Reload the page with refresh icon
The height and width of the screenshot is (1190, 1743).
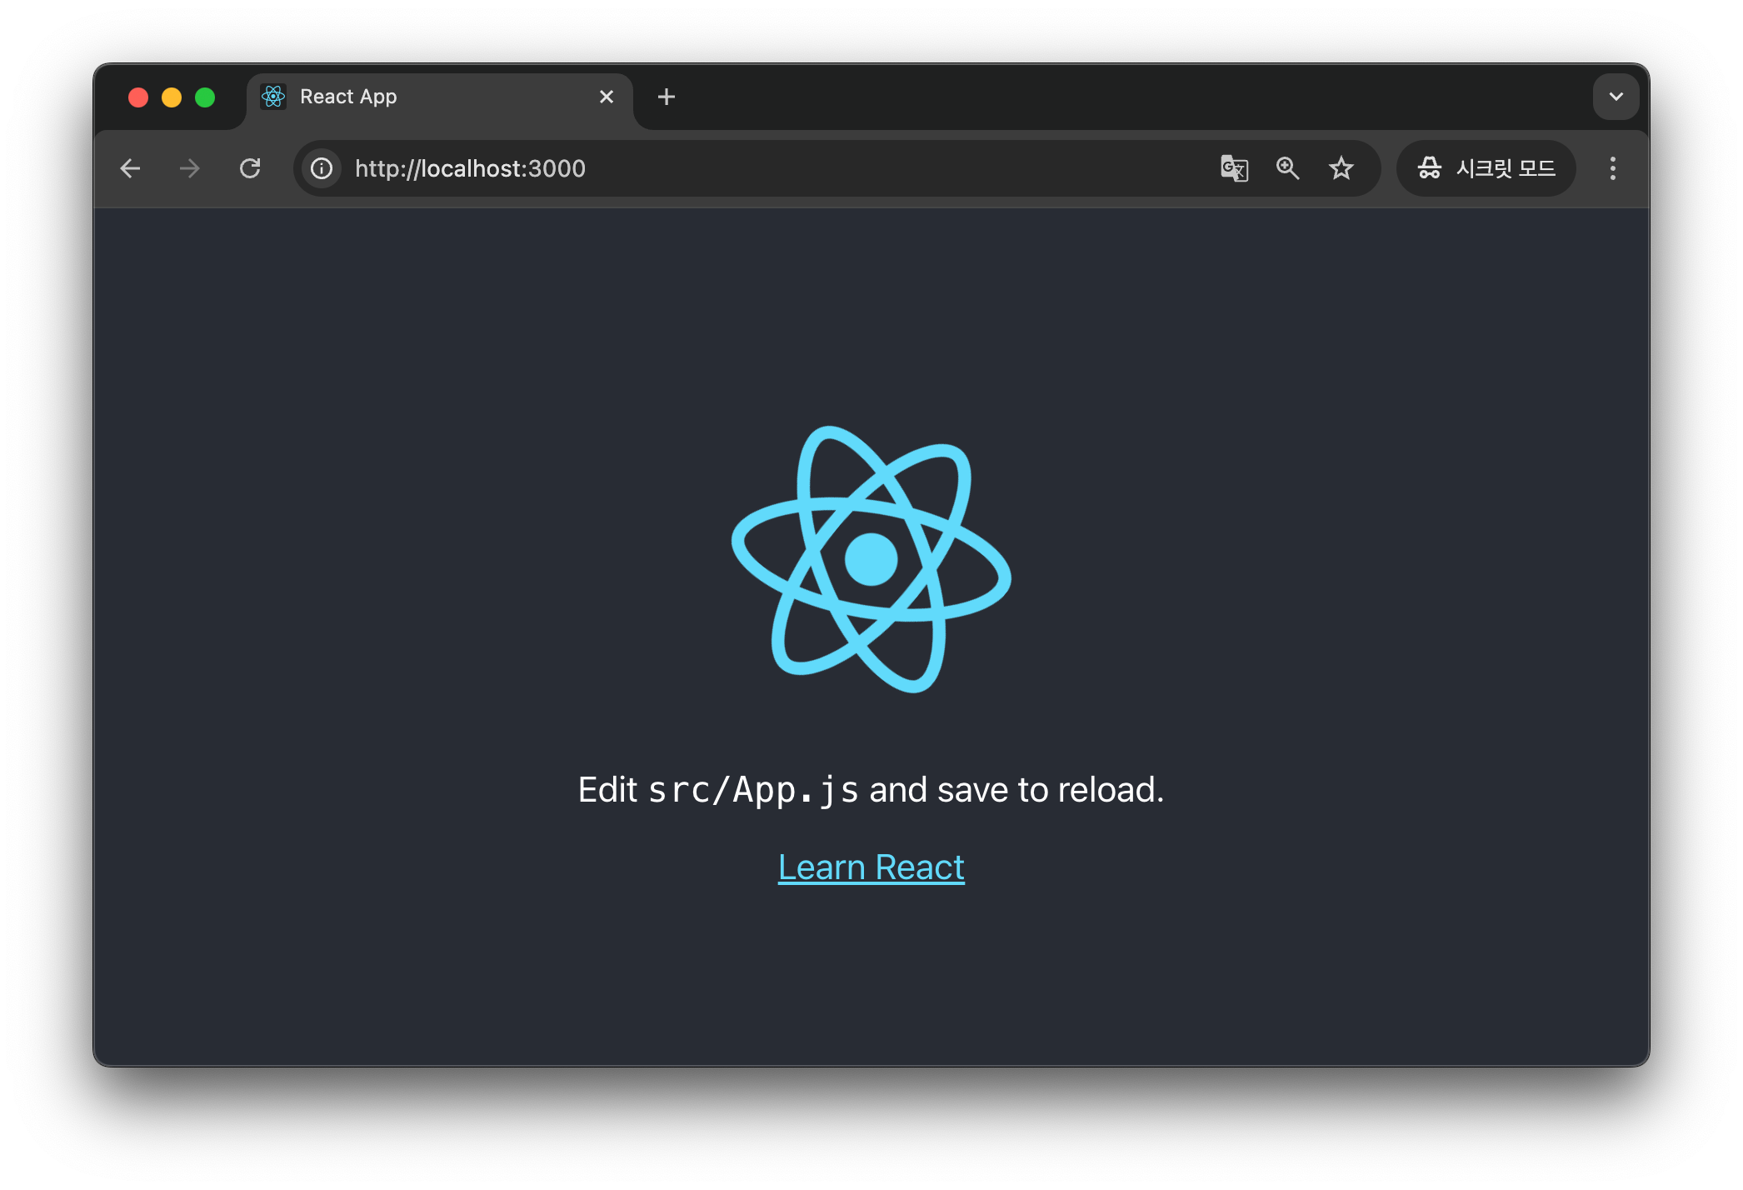250,168
